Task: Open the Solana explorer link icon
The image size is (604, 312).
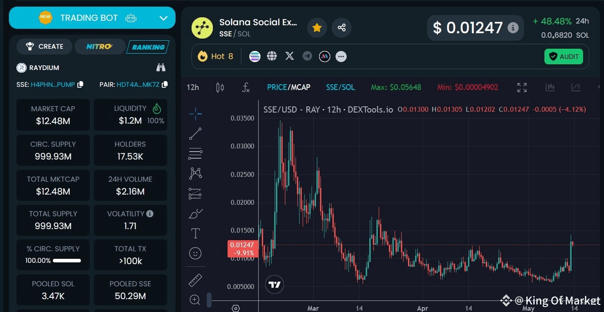Action: tap(255, 56)
